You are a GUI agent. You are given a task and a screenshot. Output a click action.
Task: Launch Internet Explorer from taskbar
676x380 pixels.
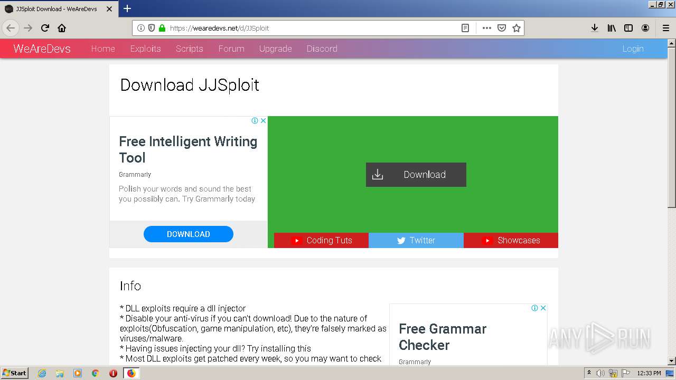42,373
